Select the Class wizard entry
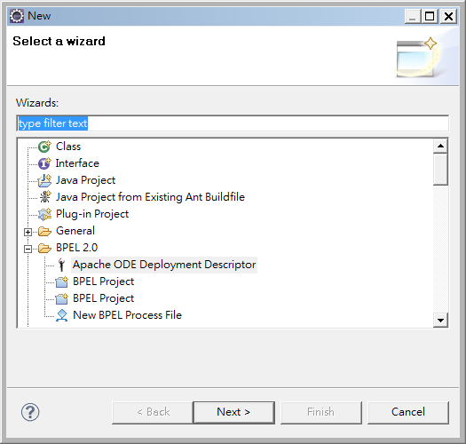The image size is (466, 444). [x=68, y=147]
